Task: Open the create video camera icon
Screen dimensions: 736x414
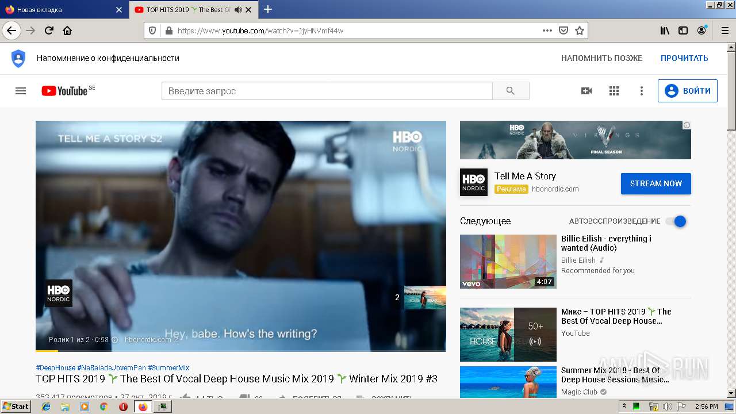Action: tap(586, 91)
